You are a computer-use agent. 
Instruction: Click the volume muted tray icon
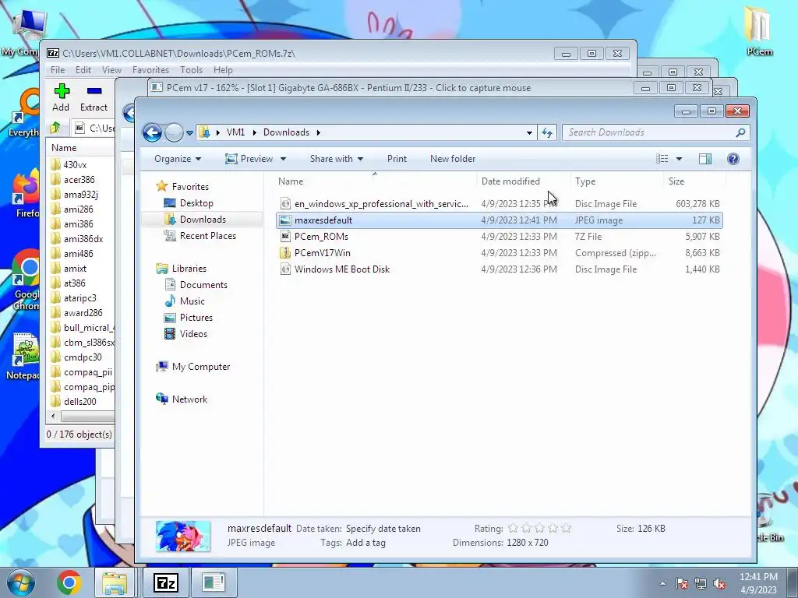[x=719, y=584]
